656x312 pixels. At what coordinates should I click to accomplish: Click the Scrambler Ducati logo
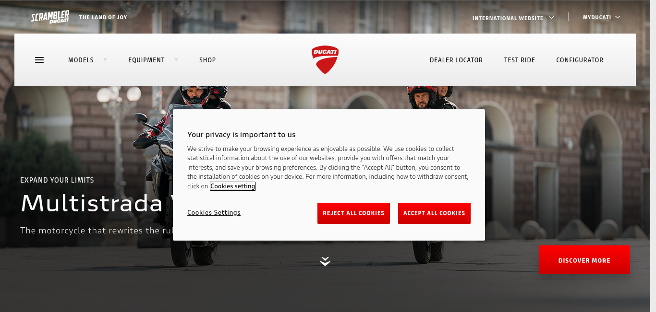pos(50,17)
